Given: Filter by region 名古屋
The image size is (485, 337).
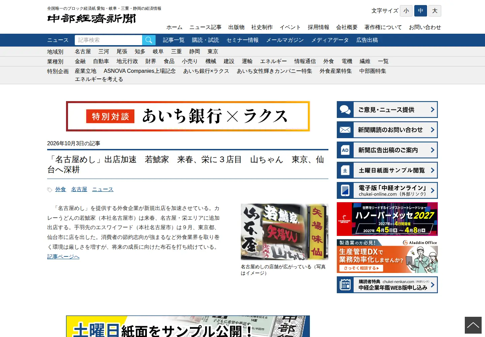Looking at the screenshot, I should [83, 52].
